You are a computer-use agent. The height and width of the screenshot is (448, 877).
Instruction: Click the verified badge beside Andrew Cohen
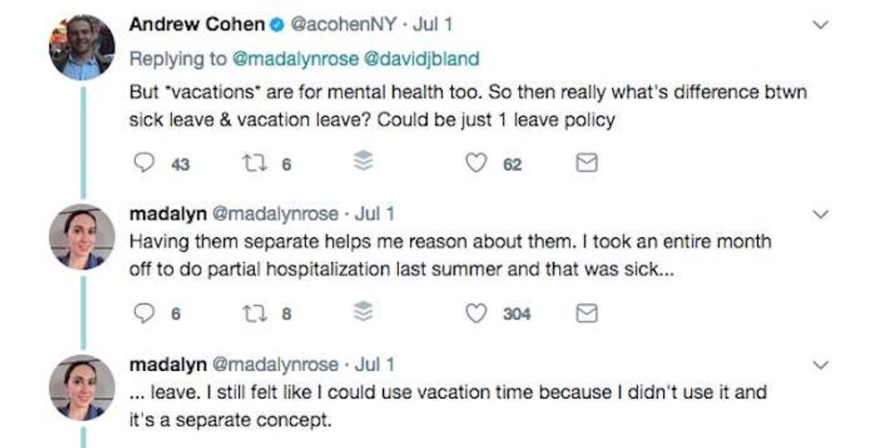(277, 26)
